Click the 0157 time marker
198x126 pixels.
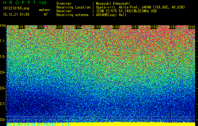[x=135, y=27]
